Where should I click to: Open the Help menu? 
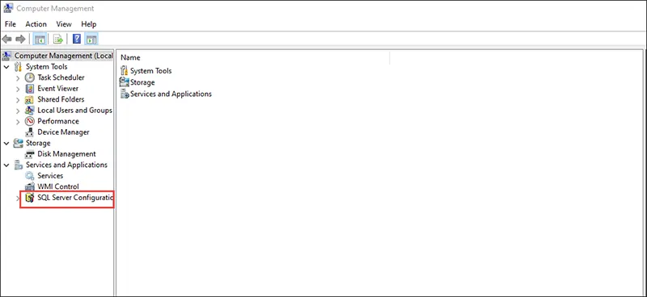pyautogui.click(x=89, y=24)
